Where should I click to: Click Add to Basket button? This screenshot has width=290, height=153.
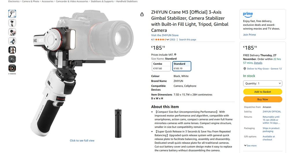pyautogui.click(x=263, y=92)
